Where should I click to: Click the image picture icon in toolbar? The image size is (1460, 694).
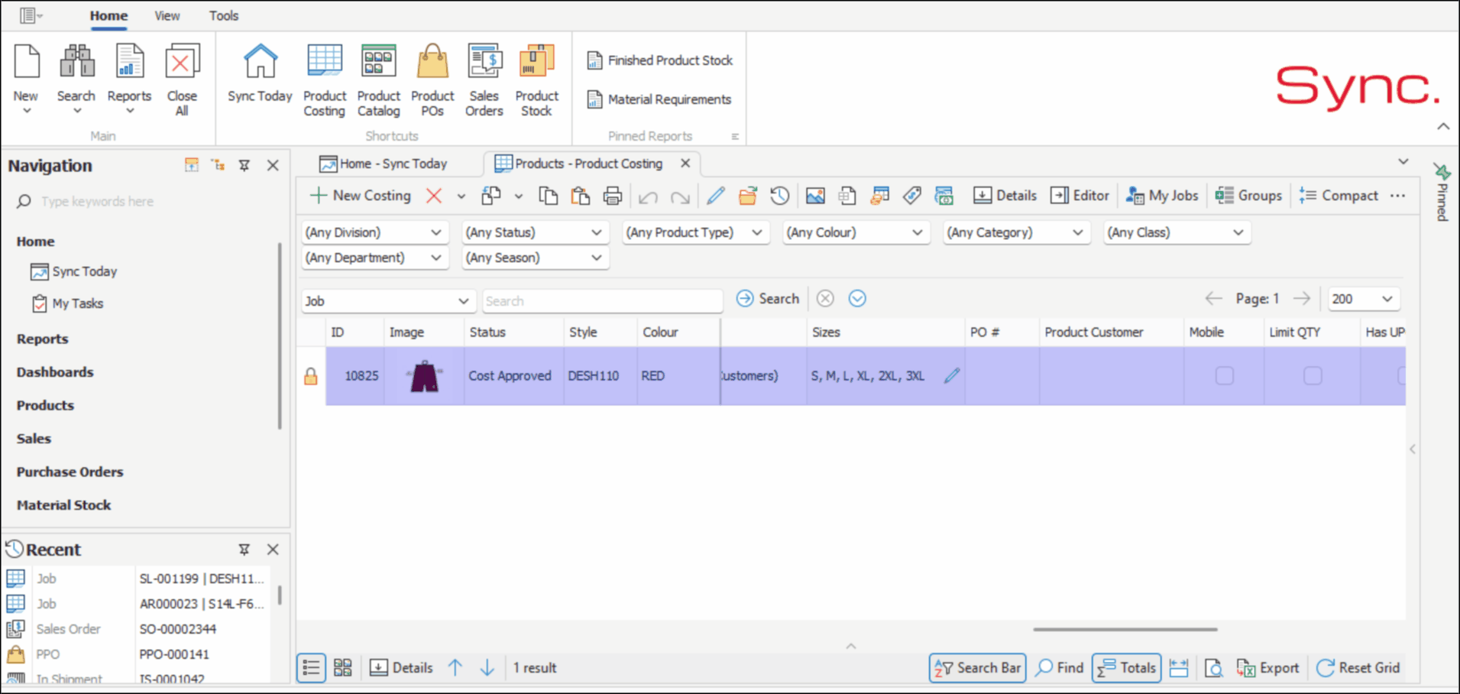pos(815,196)
